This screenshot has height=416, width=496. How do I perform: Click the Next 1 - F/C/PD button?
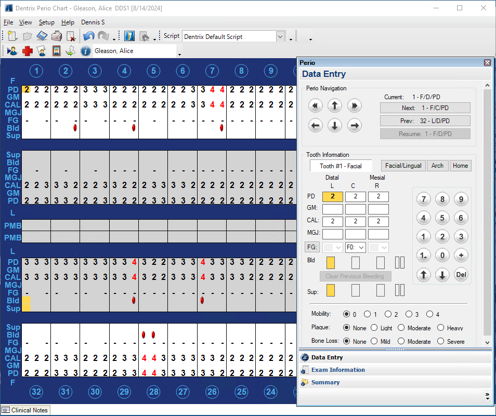pyautogui.click(x=425, y=108)
